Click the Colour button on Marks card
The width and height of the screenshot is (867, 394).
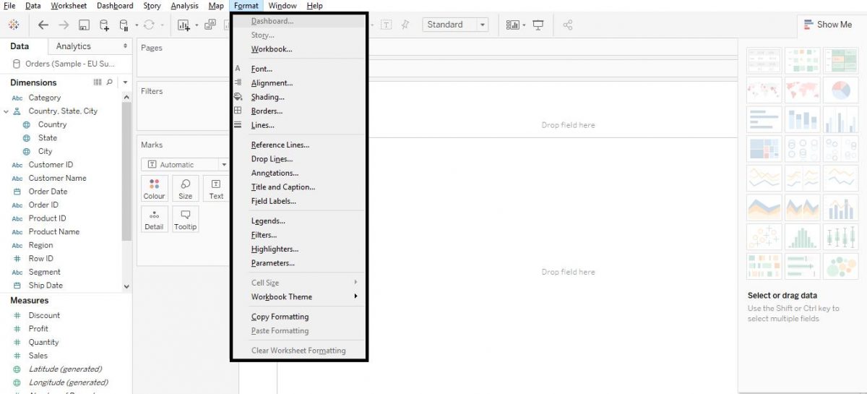point(154,188)
